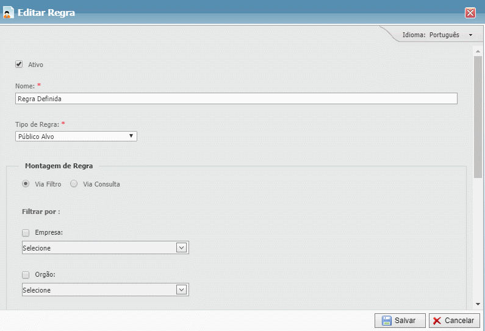Viewport: 485px width, 331px height.
Task: Click the Montagem de Regra section heading
Action: coord(59,165)
